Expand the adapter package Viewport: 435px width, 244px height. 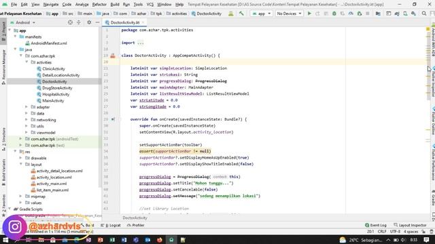[27, 107]
